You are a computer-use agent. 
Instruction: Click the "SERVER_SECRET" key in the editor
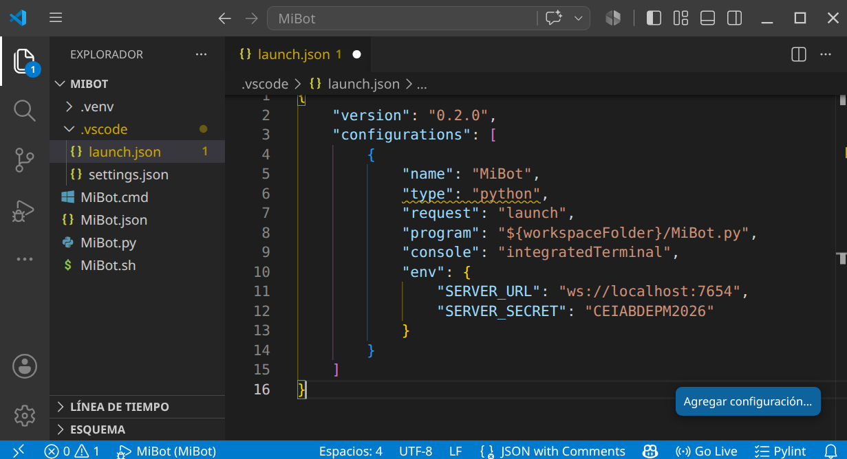click(502, 311)
